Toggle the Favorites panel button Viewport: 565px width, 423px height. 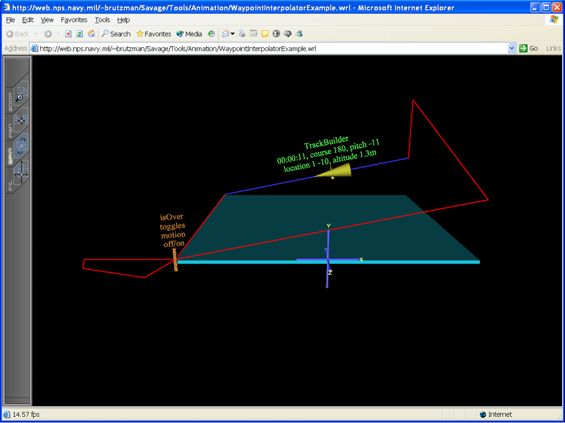click(153, 34)
